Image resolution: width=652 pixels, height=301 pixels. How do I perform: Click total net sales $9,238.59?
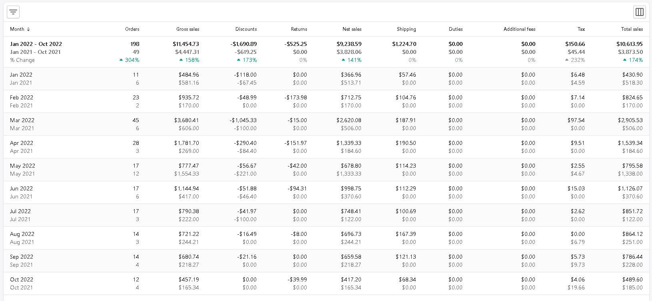(x=349, y=44)
